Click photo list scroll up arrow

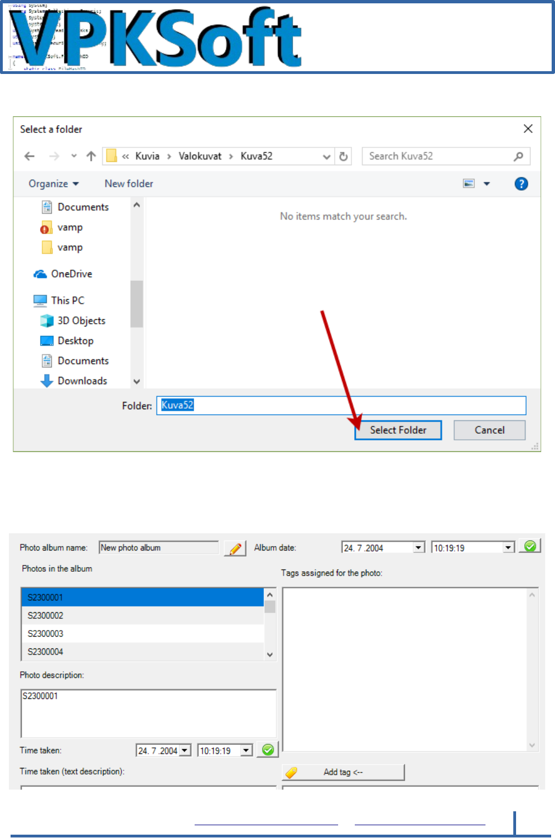[x=270, y=594]
